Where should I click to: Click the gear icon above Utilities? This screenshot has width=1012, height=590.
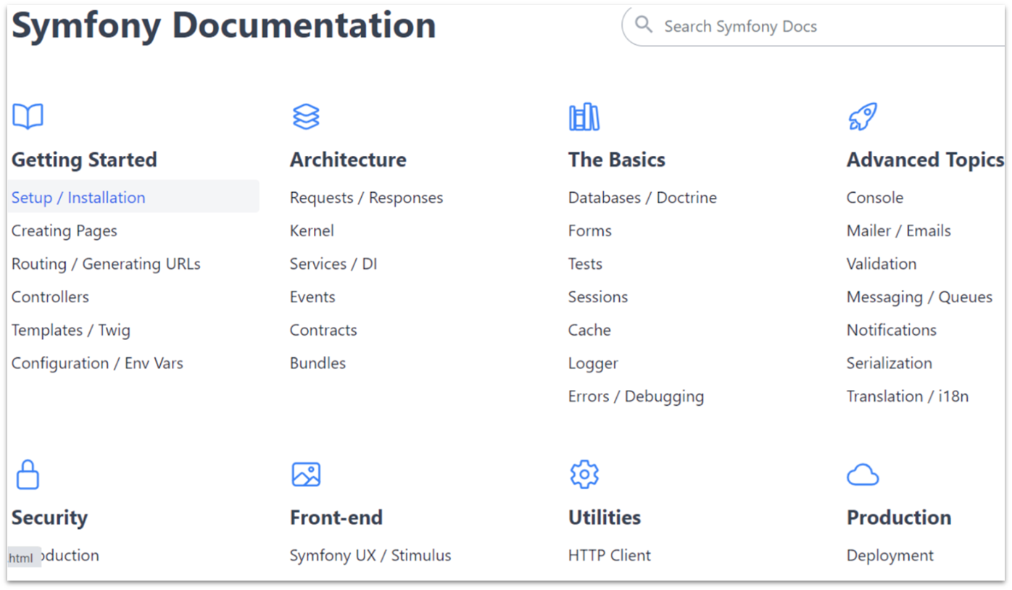pos(584,475)
